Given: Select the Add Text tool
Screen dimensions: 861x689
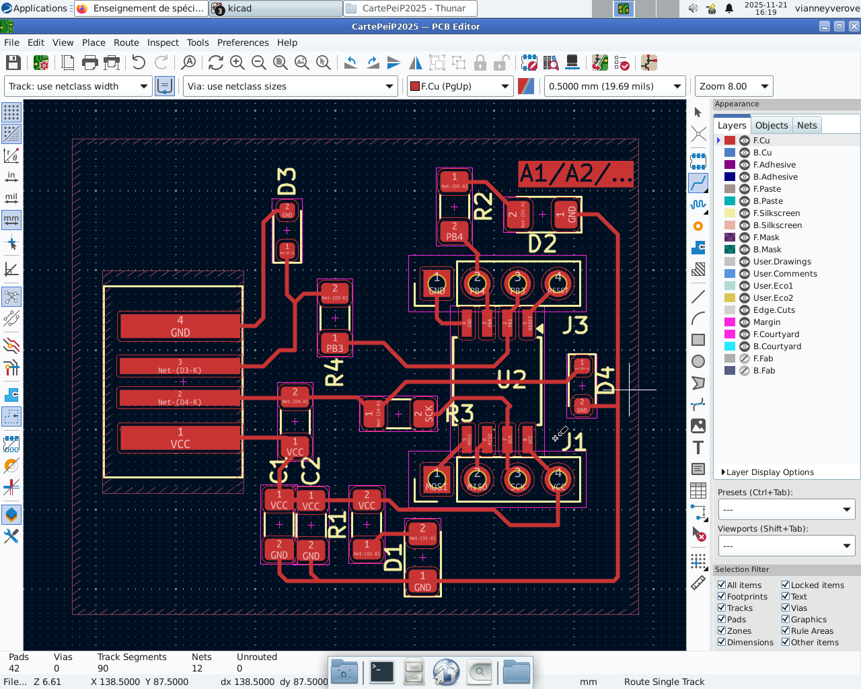Looking at the screenshot, I should click(698, 447).
